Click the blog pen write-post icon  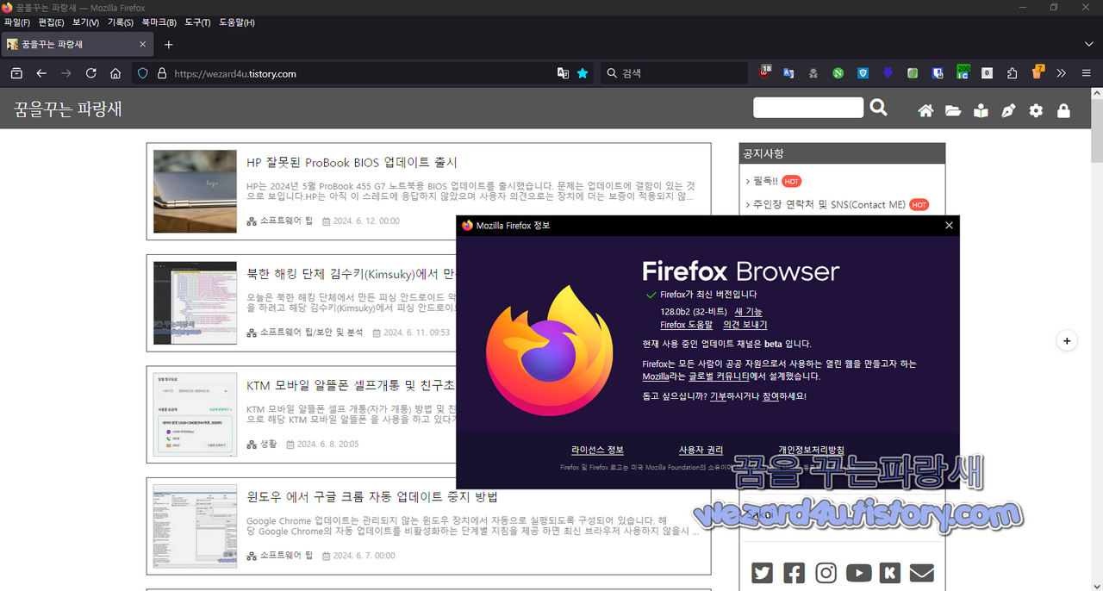(x=1008, y=110)
